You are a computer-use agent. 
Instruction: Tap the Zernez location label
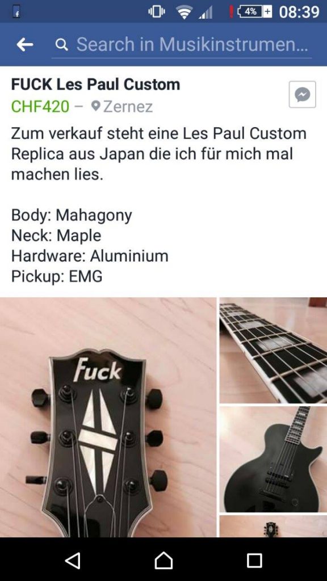click(x=128, y=107)
